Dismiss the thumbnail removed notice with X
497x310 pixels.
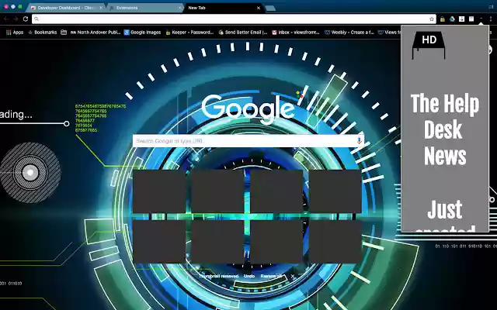pyautogui.click(x=293, y=276)
